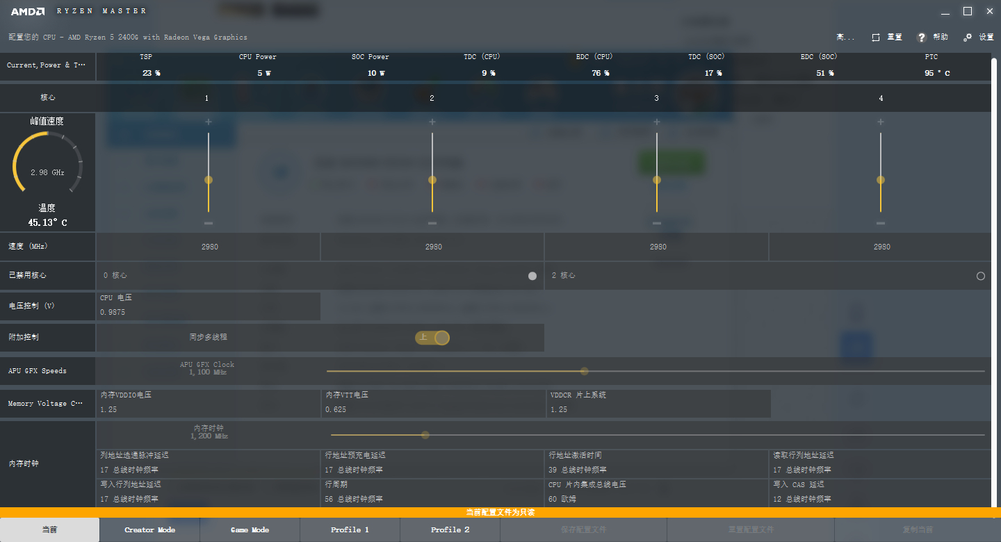1001x542 pixels.
Task: Increase core 2 speed with plus icon
Action: click(432, 122)
